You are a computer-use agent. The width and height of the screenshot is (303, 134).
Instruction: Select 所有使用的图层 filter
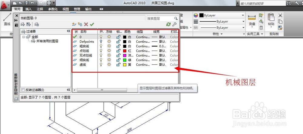click(47, 41)
